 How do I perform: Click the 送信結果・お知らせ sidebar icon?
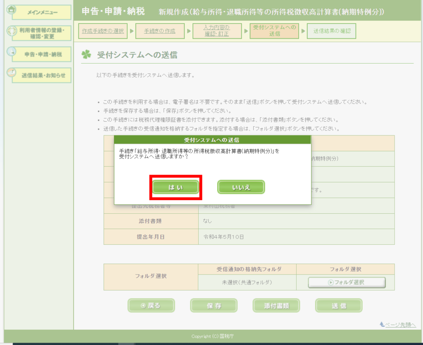tap(12, 73)
